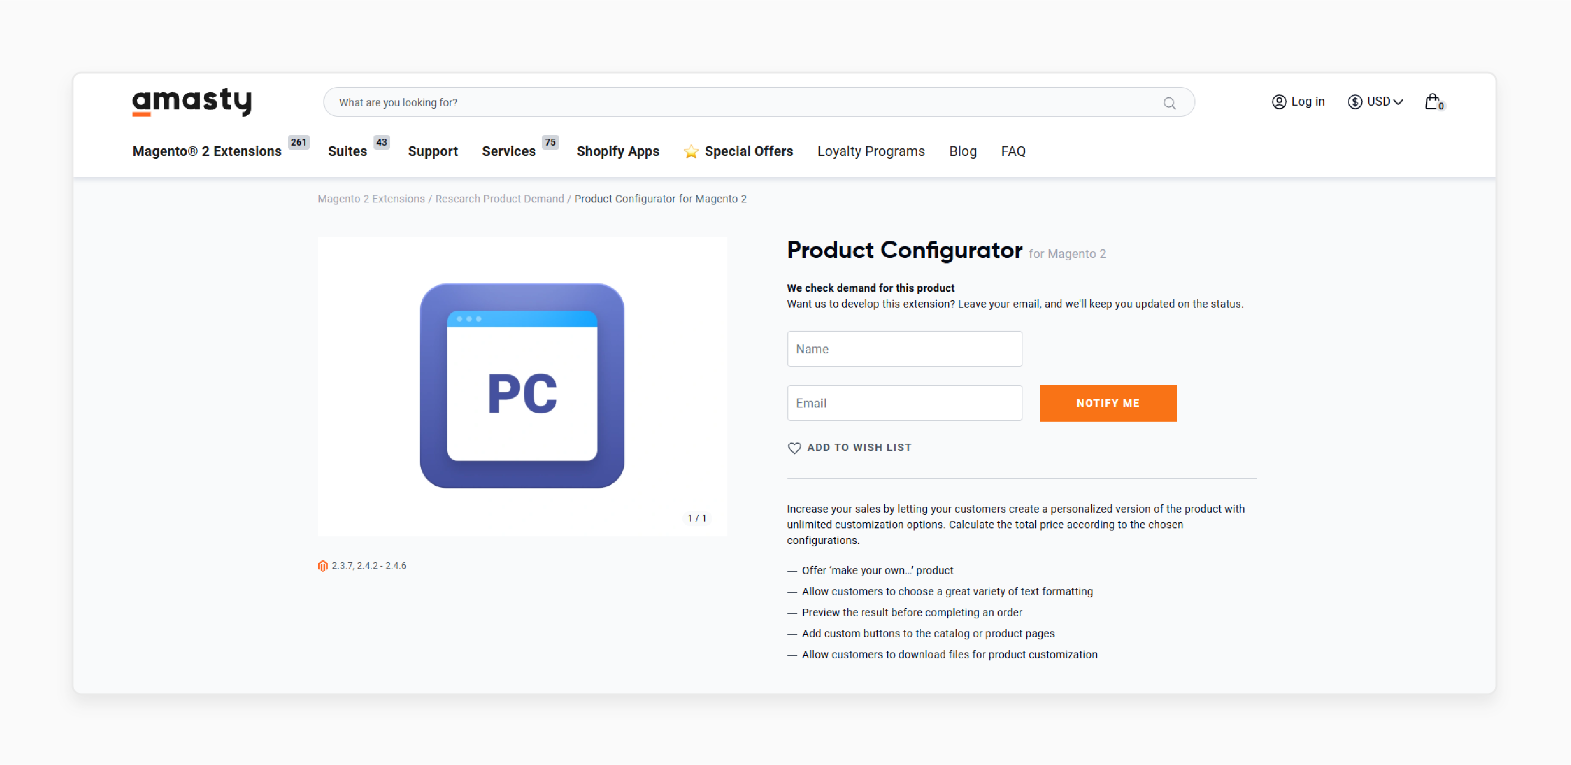The height and width of the screenshot is (765, 1571).
Task: Click 'great variety of text formatting' bullet
Action: 947,591
